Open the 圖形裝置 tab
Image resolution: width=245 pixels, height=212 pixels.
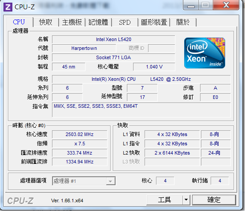[x=154, y=22]
